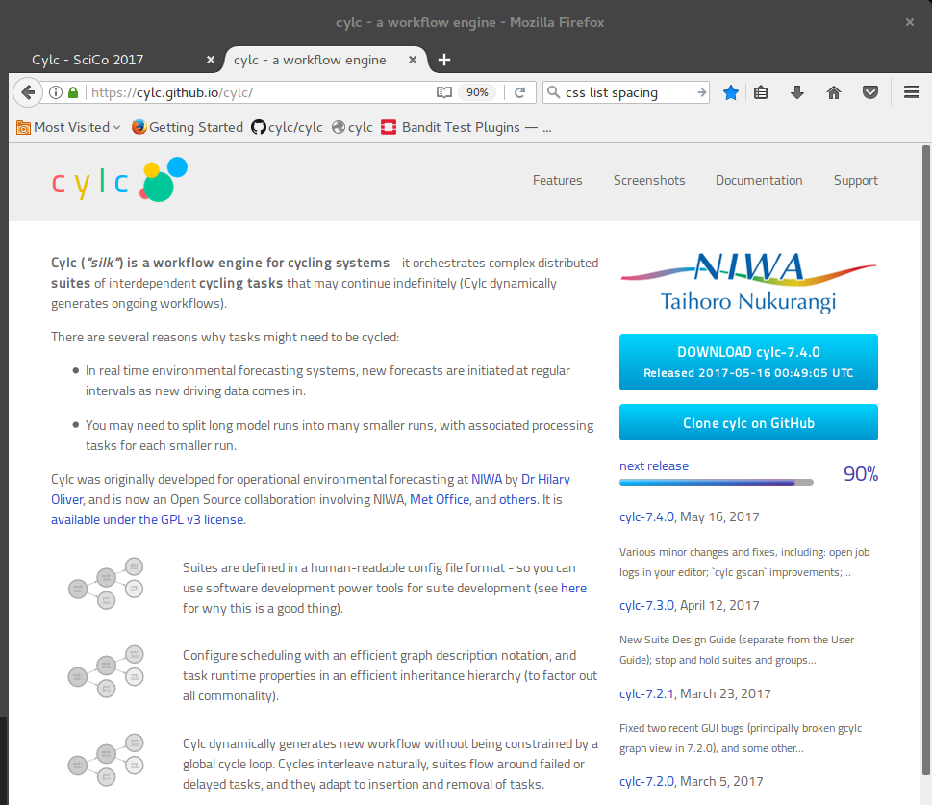
Task: Go back using the browser back arrow
Action: tap(27, 92)
